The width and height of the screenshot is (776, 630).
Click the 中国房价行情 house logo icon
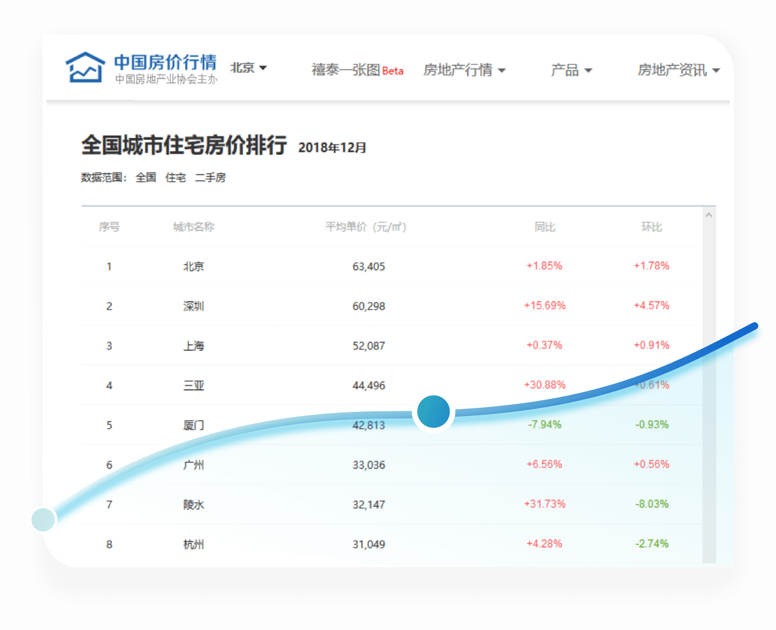tap(85, 68)
